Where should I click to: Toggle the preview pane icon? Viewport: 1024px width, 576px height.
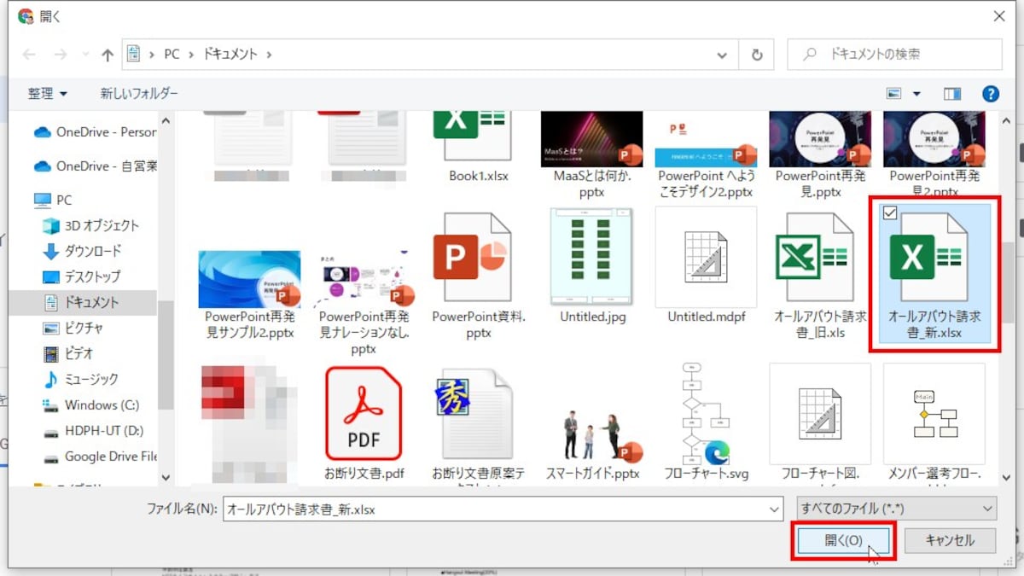click(953, 93)
